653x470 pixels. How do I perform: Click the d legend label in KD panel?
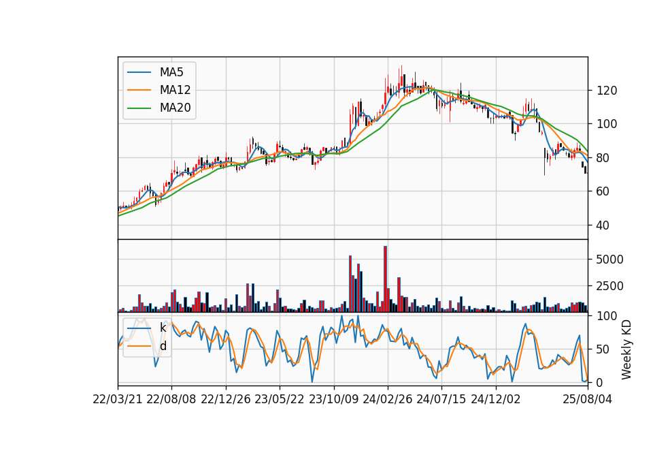point(163,346)
